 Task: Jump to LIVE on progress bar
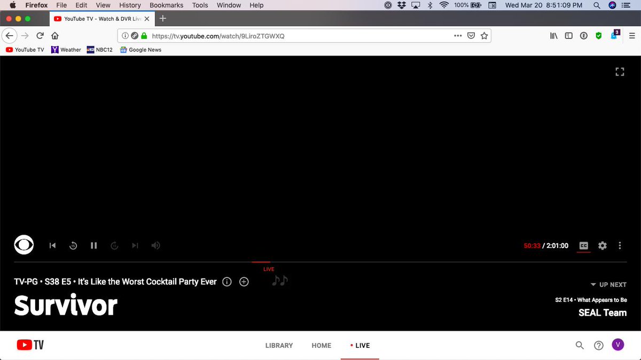[x=269, y=269]
